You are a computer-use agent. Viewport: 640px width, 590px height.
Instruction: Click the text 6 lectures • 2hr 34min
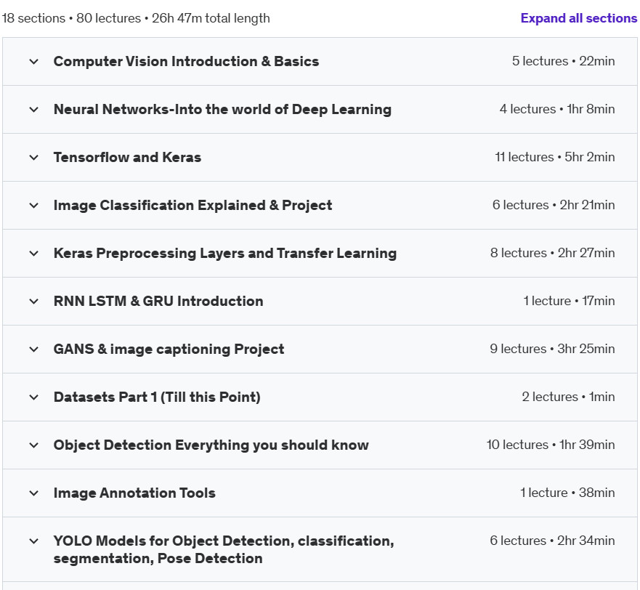coord(552,541)
